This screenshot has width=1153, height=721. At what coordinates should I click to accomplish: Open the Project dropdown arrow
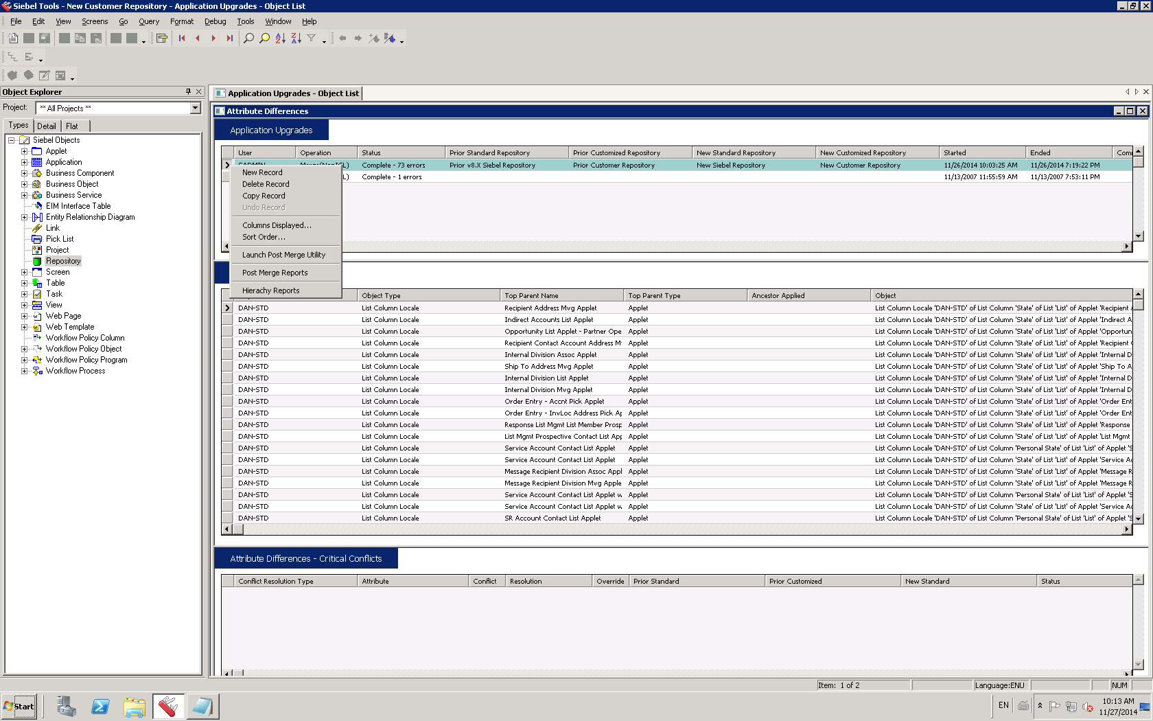click(196, 108)
